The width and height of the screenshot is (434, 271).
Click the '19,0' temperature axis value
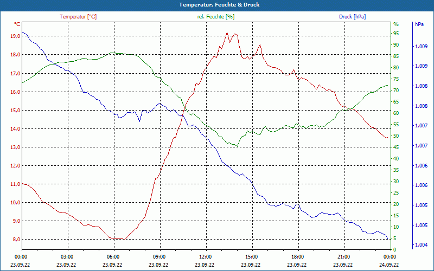[x=16, y=36]
